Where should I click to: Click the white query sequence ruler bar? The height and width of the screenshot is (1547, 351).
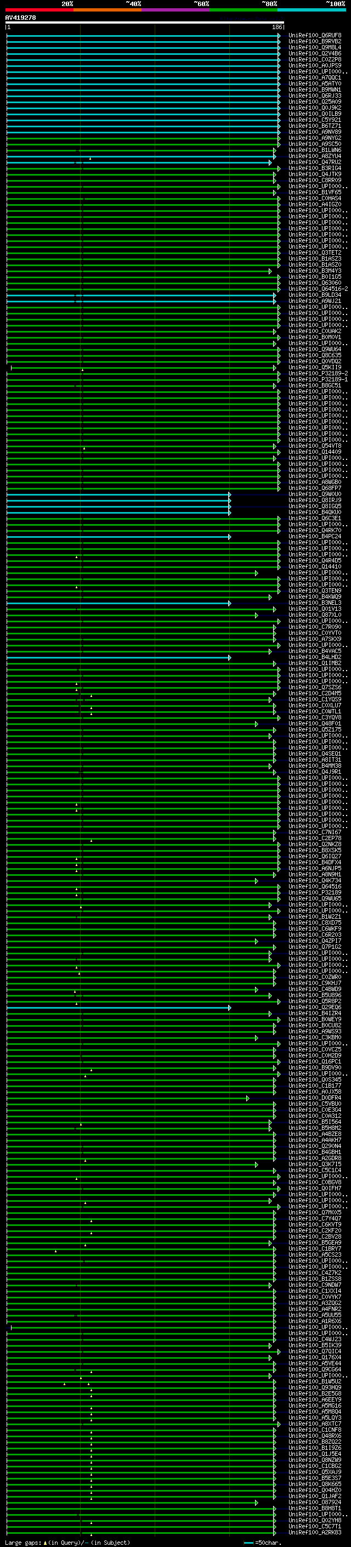(x=145, y=22)
